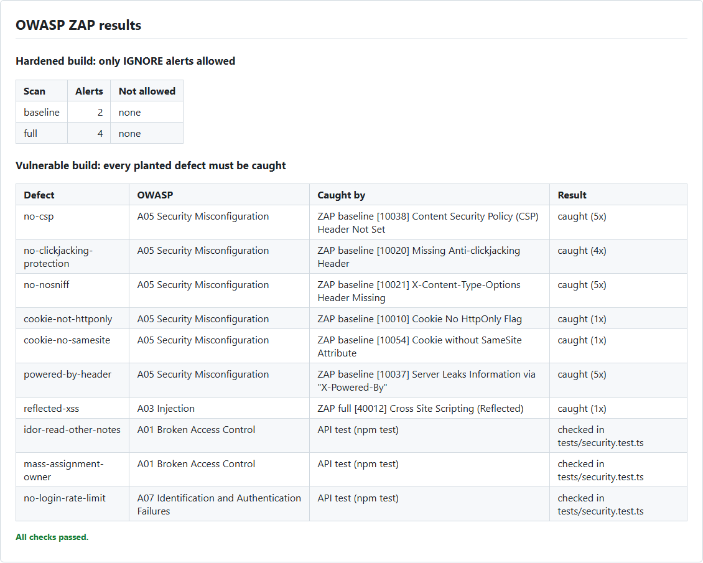Click the 'Scan' column header
The height and width of the screenshot is (563, 703).
pyautogui.click(x=42, y=91)
